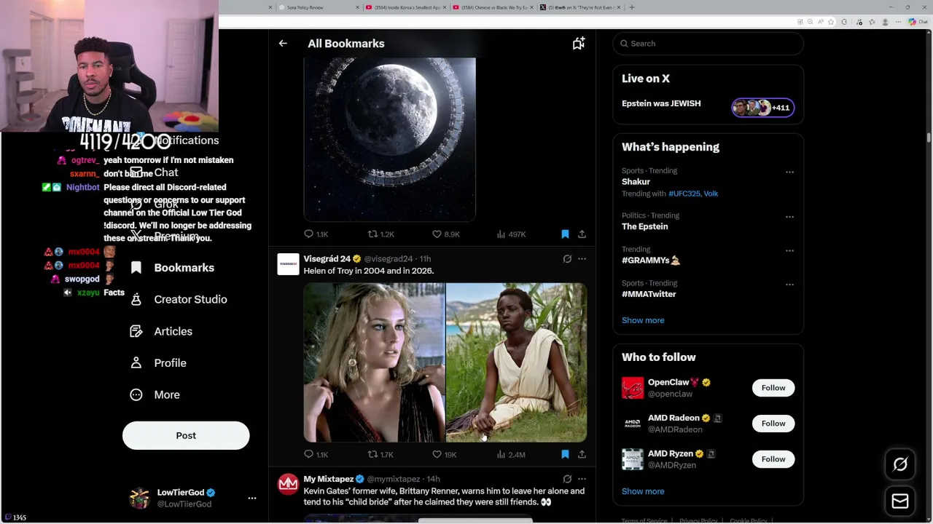Image resolution: width=933 pixels, height=524 pixels.
Task: Click the page vertical scrollbar
Action: (x=929, y=138)
